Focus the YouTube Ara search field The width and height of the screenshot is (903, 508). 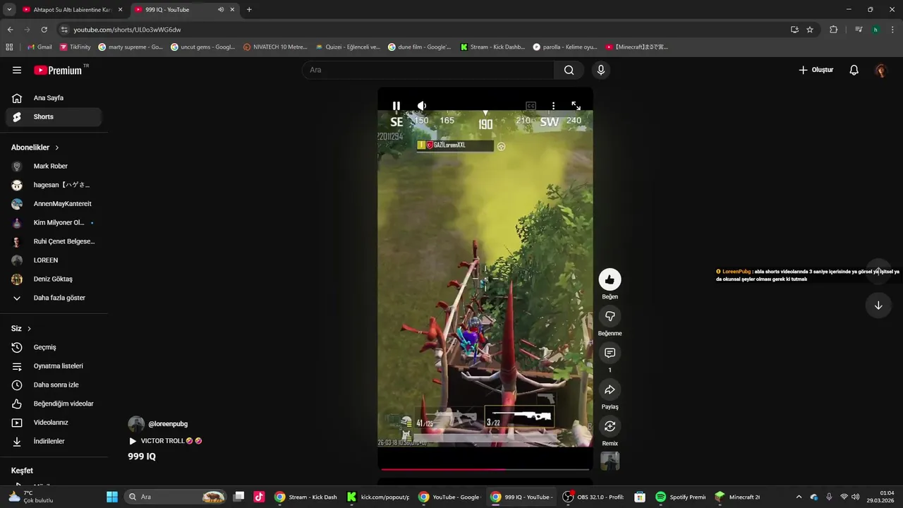428,70
